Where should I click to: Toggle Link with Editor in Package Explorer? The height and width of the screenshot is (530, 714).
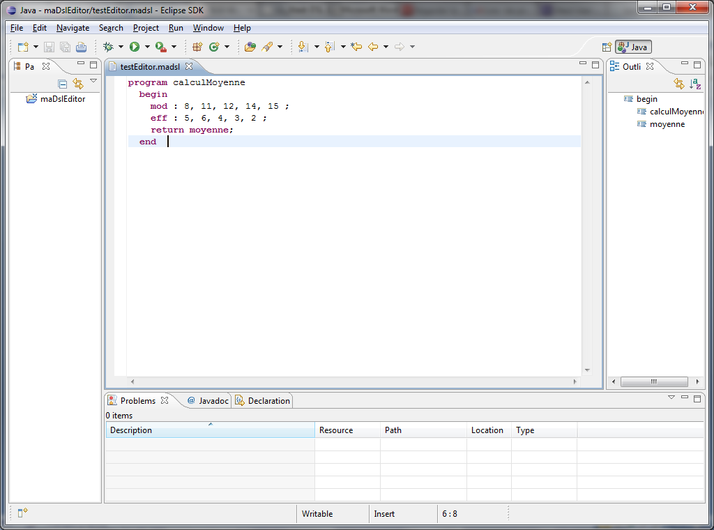pos(78,84)
